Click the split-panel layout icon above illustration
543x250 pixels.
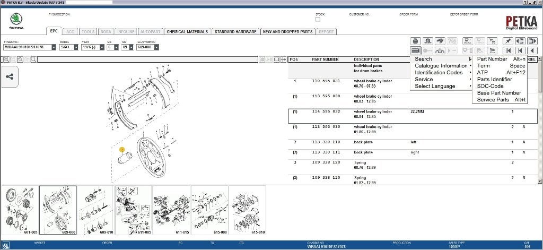tap(276, 59)
